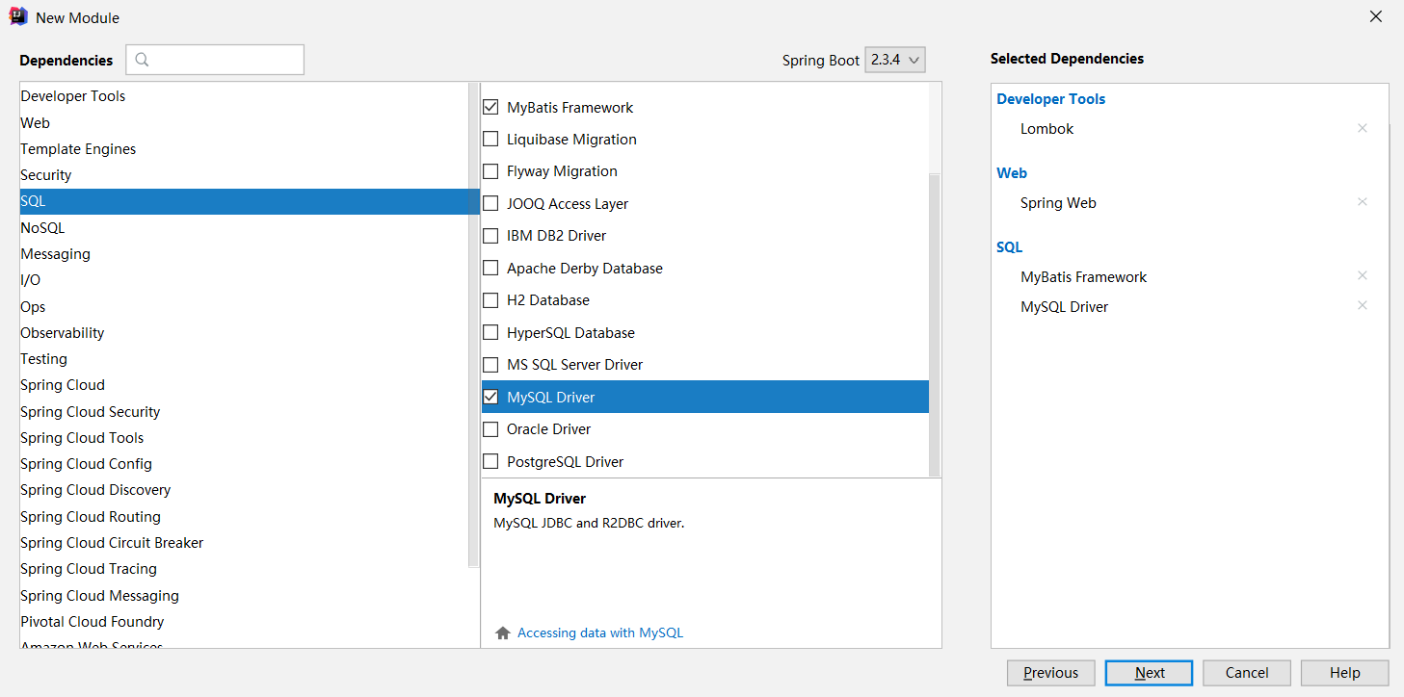The height and width of the screenshot is (697, 1404).
Task: Select the Spring Cloud Security category
Action: pyautogui.click(x=90, y=412)
